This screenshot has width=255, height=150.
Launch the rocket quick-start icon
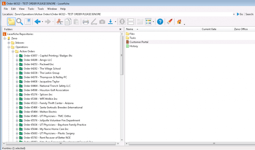170,21
